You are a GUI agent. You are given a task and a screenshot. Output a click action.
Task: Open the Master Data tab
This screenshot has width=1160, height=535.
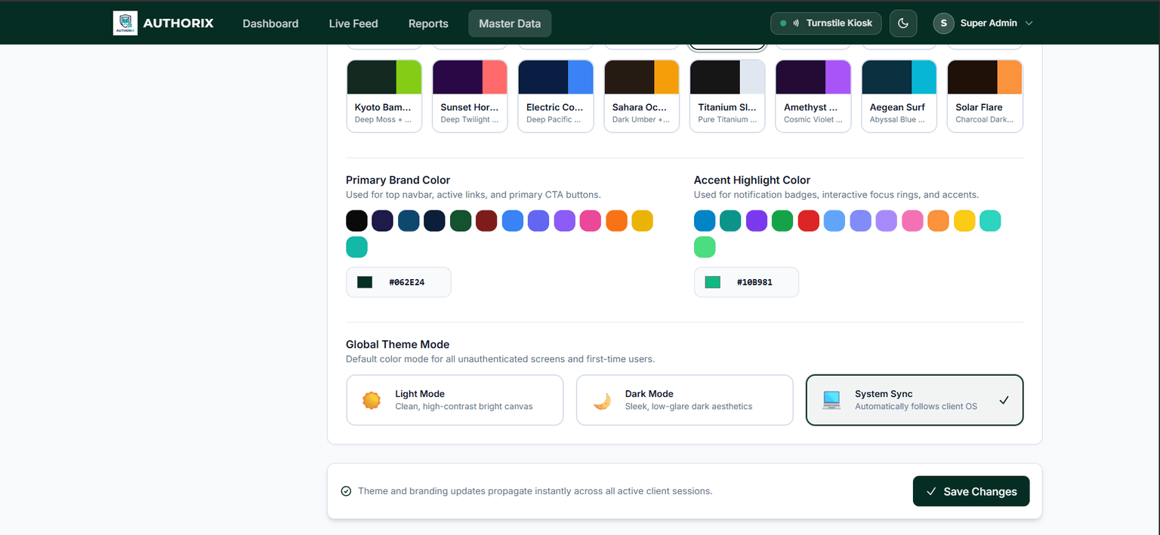(x=510, y=23)
